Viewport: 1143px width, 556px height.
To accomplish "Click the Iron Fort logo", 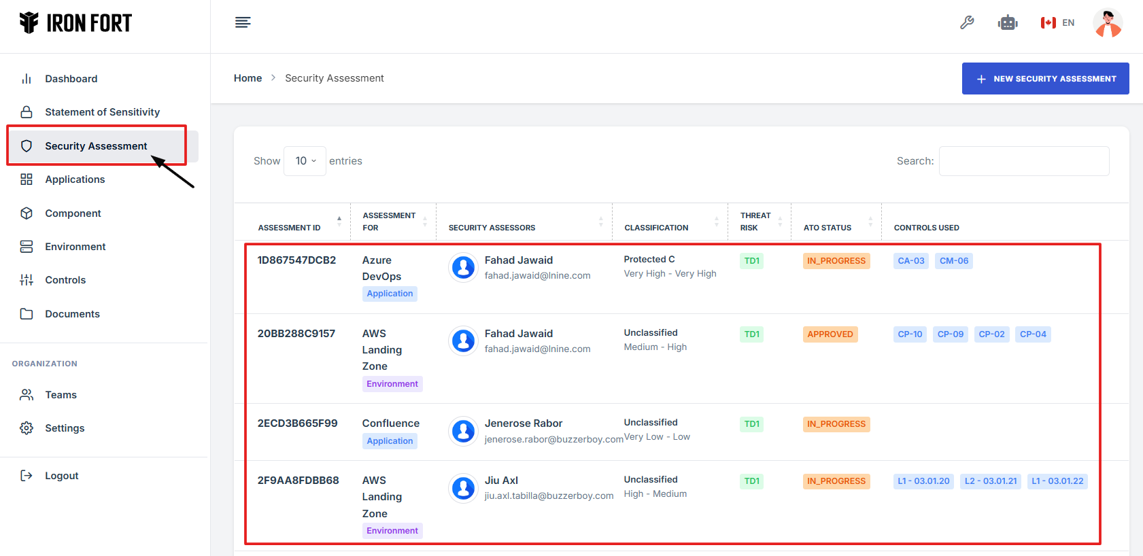I will [75, 23].
